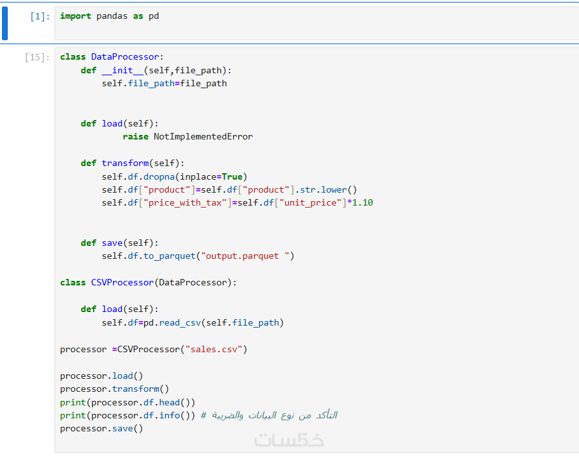Click the raise NotImplementedError statement
579x456 pixels.
coord(188,137)
